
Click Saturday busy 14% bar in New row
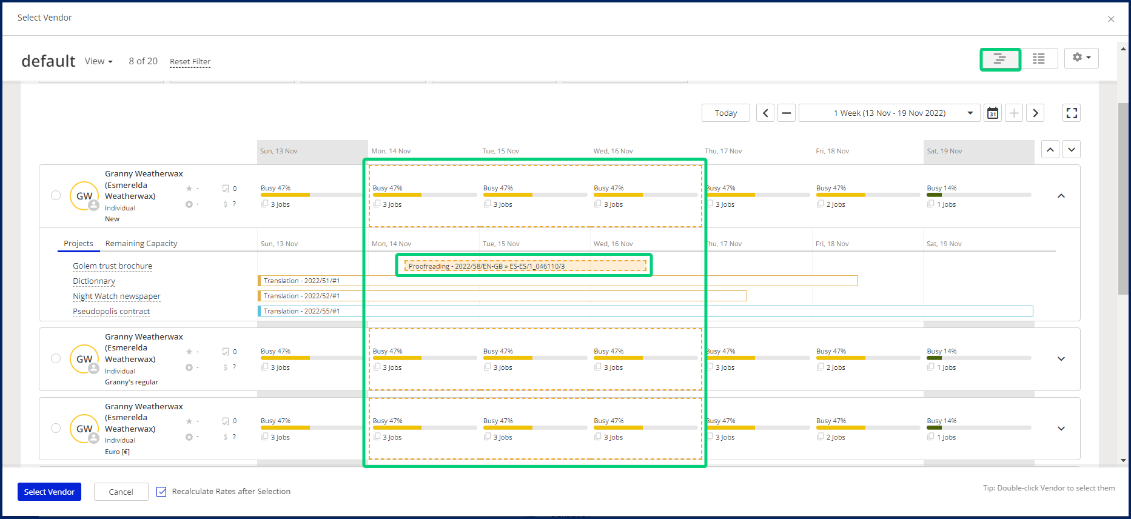(979, 195)
